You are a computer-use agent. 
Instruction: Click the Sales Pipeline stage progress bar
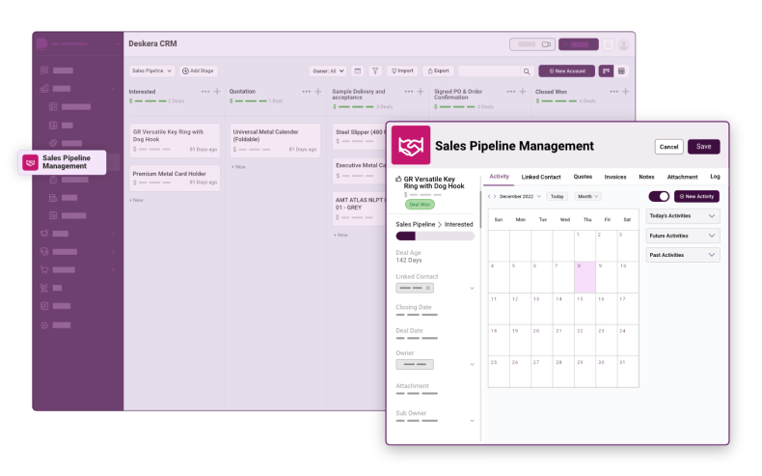(x=435, y=236)
